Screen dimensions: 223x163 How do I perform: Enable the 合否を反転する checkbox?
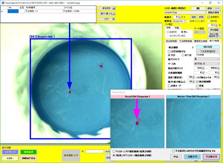click(x=169, y=51)
